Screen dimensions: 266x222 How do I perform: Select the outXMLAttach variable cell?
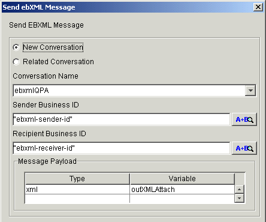[x=182, y=190]
